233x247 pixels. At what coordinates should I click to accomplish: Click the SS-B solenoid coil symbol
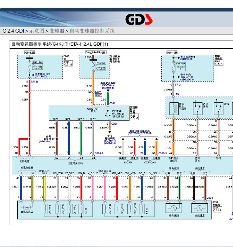click(x=81, y=209)
